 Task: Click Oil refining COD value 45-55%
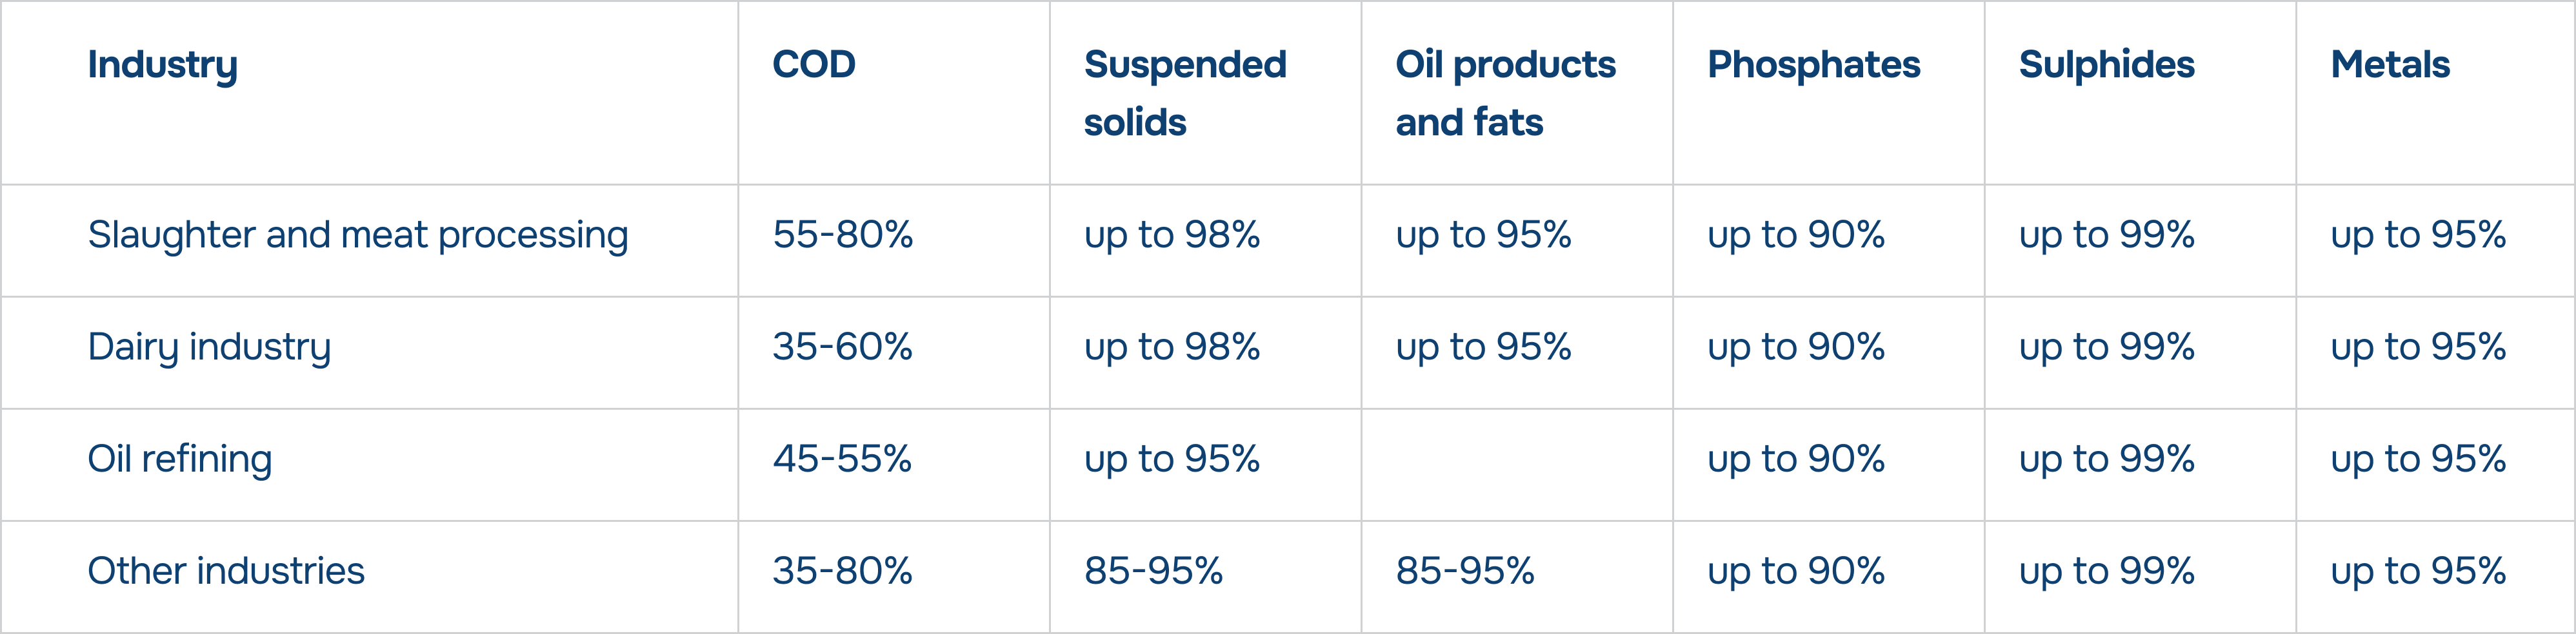[x=842, y=459]
